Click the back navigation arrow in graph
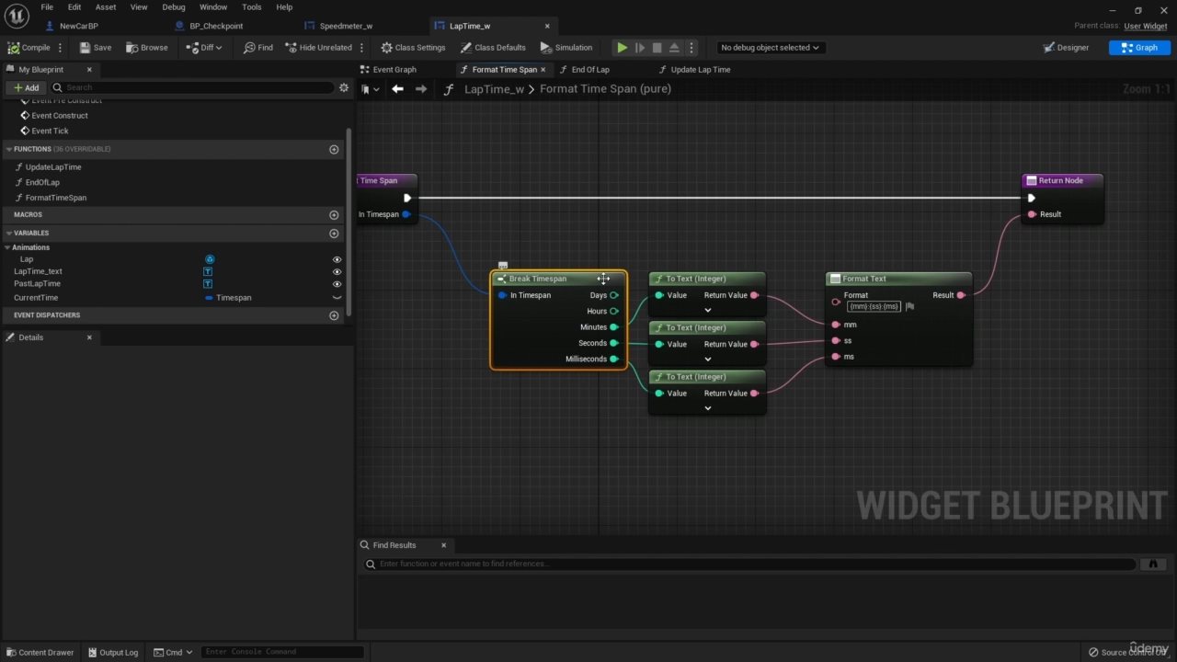 coord(397,89)
